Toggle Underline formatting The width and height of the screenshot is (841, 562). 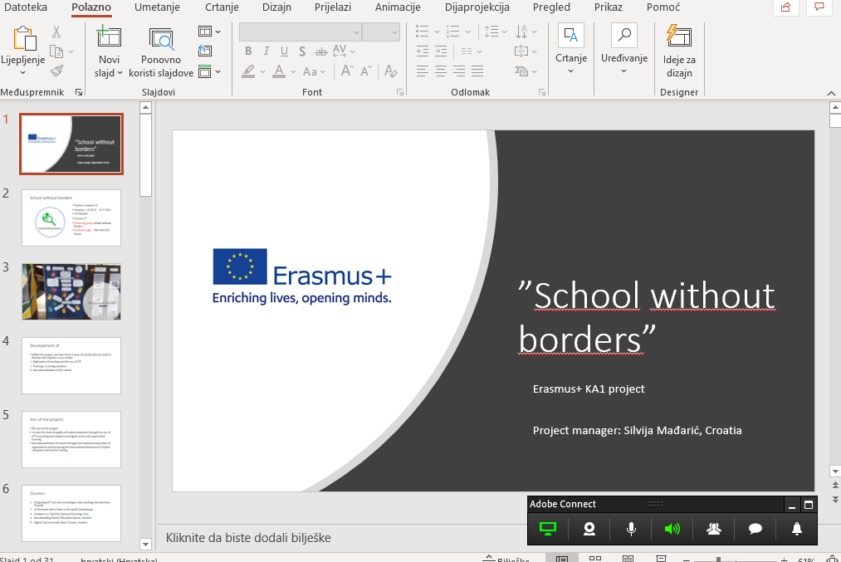tap(284, 51)
